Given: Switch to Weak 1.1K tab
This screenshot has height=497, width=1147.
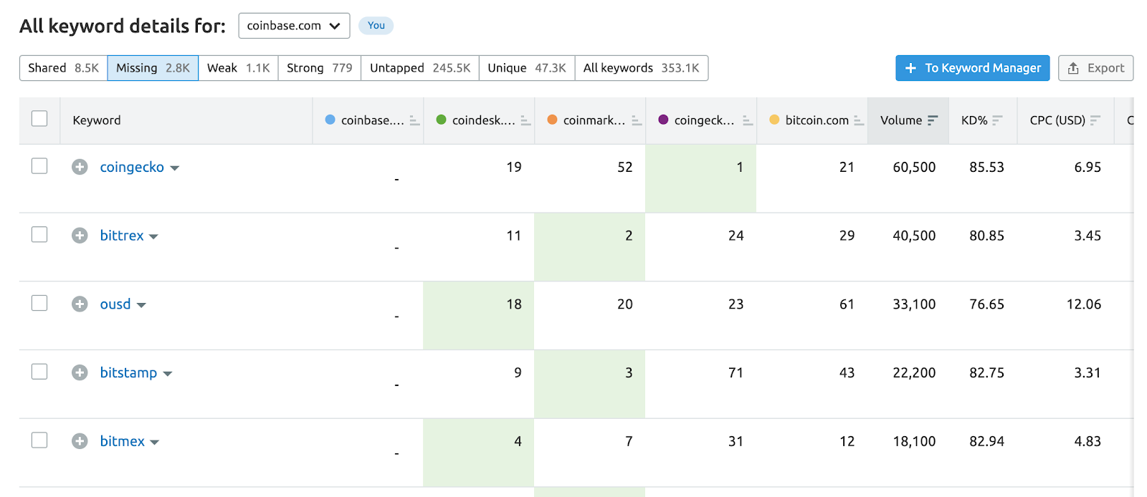Looking at the screenshot, I should [x=238, y=68].
